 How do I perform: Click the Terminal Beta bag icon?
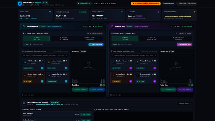(112, 26)
